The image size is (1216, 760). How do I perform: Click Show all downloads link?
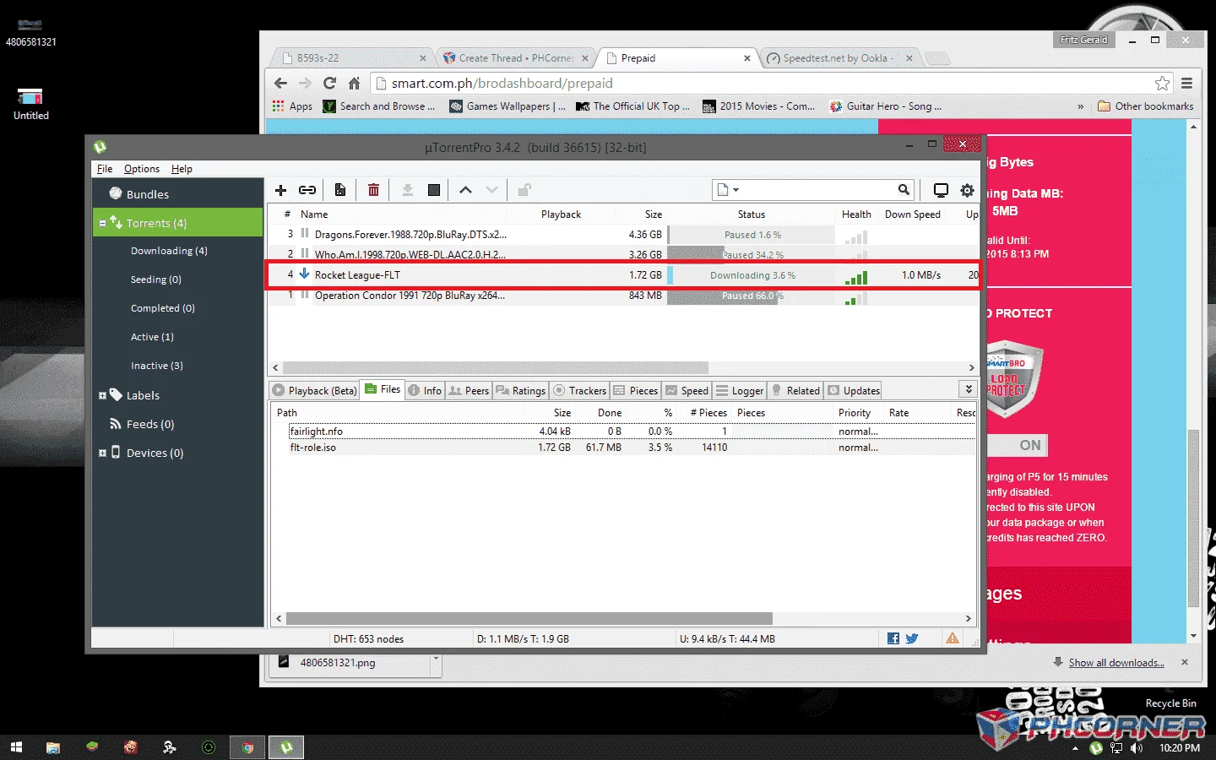[x=1116, y=663]
